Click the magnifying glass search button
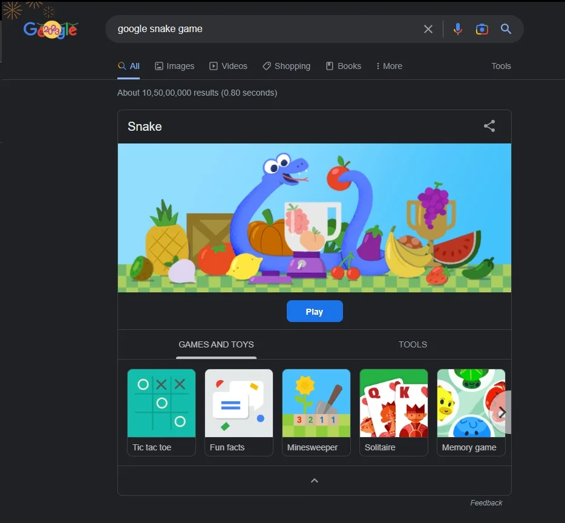 [x=506, y=29]
